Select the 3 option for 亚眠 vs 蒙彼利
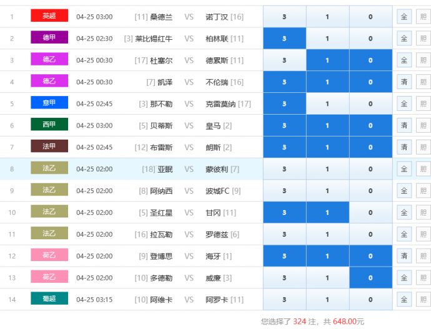431x329 pixels. click(284, 169)
